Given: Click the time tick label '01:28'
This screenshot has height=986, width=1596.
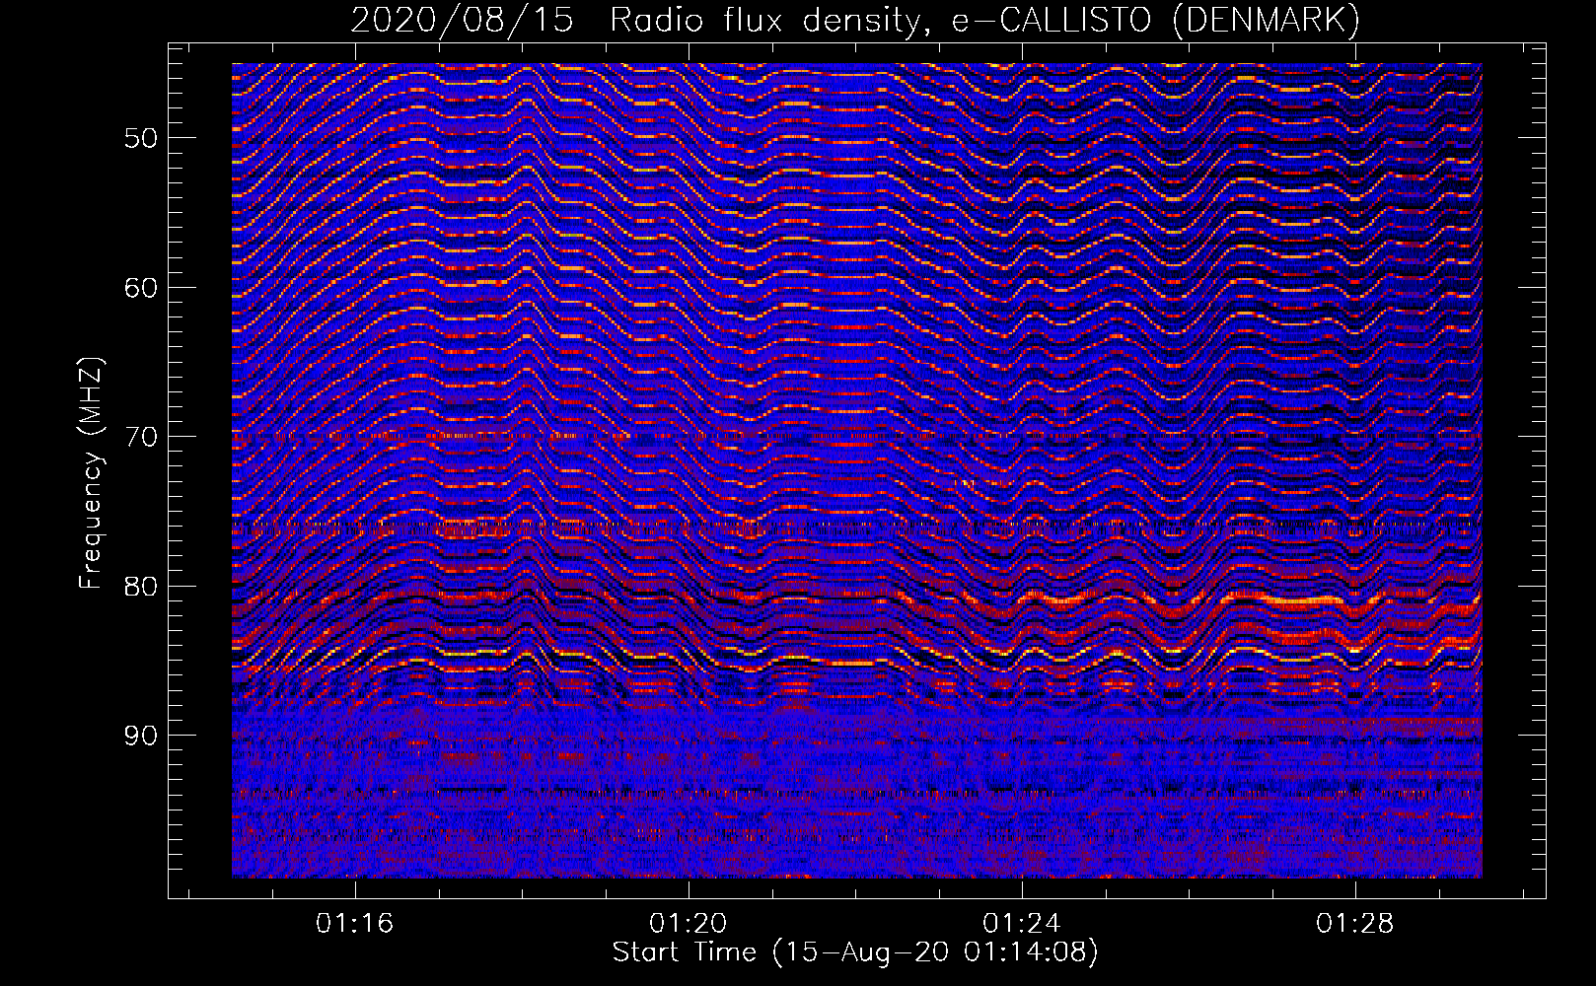Looking at the screenshot, I should point(1355,923).
